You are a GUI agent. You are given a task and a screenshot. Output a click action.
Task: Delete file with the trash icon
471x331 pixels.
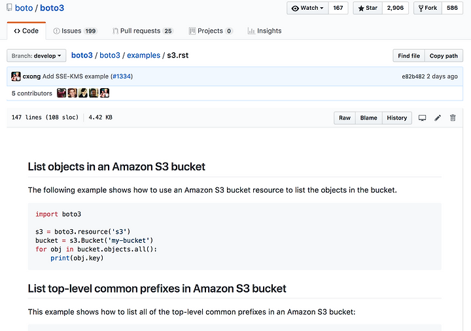point(453,118)
